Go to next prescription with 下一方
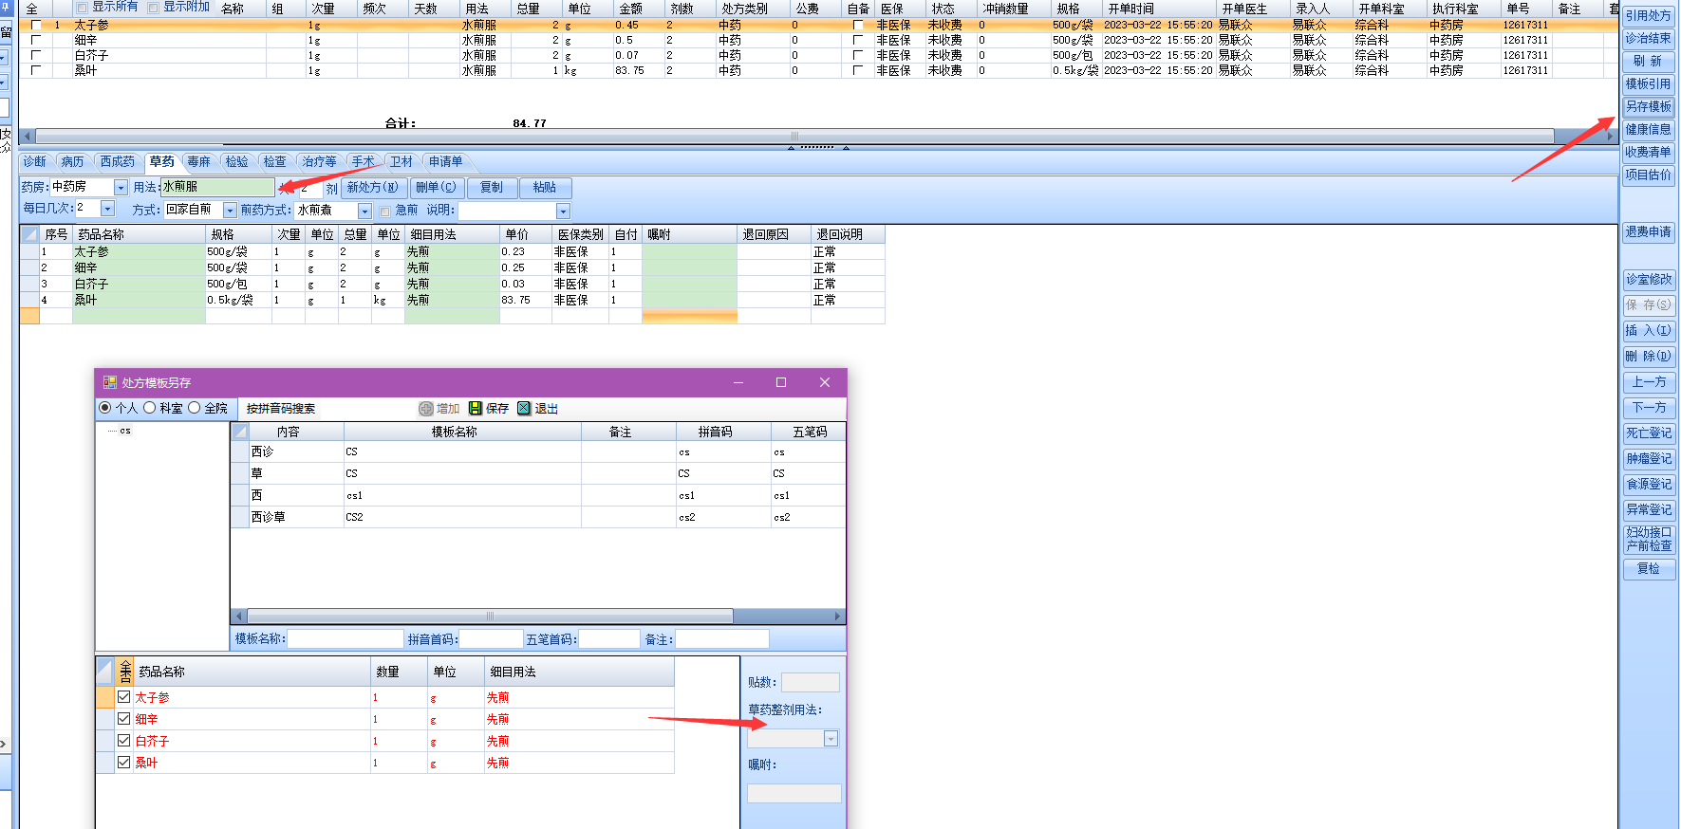 1649,408
